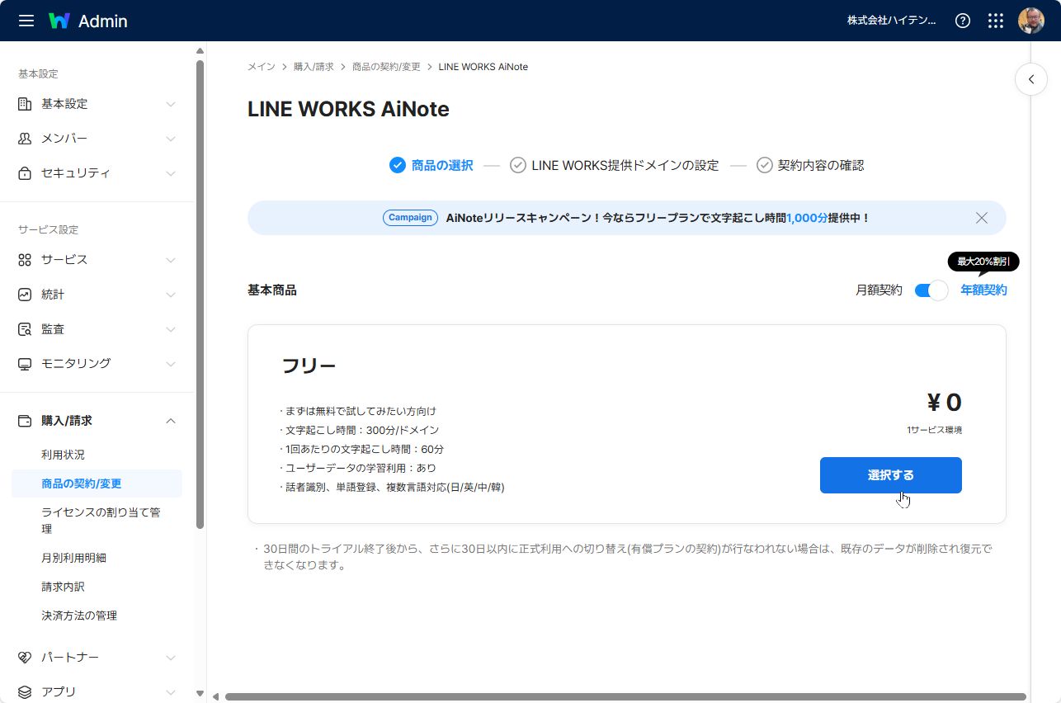
Task: Click the メンバー people icon
Action: pos(25,139)
